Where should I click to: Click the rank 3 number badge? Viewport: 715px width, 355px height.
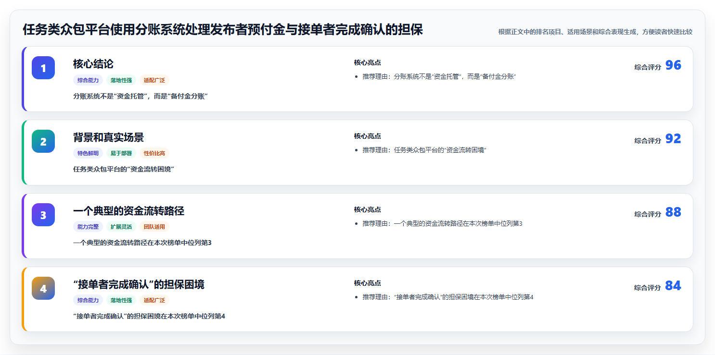pos(43,215)
